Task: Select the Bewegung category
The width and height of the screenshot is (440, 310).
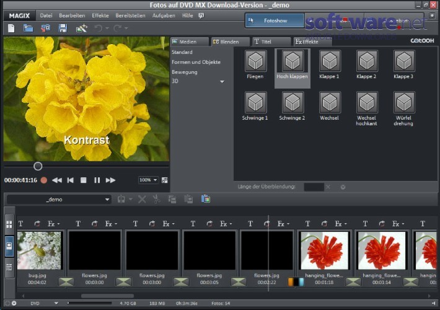Action: [184, 72]
